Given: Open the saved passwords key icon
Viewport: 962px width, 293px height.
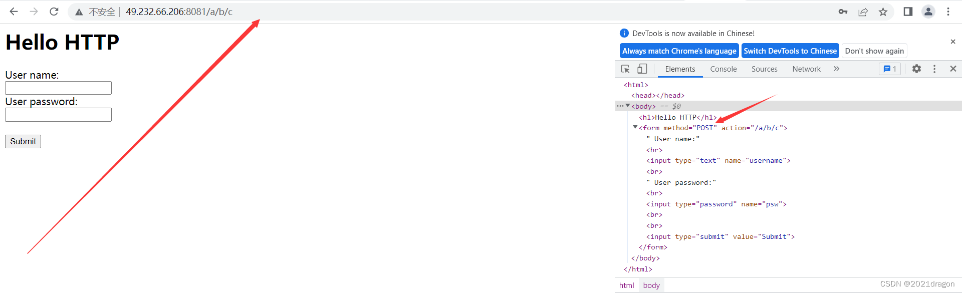Looking at the screenshot, I should tap(843, 12).
